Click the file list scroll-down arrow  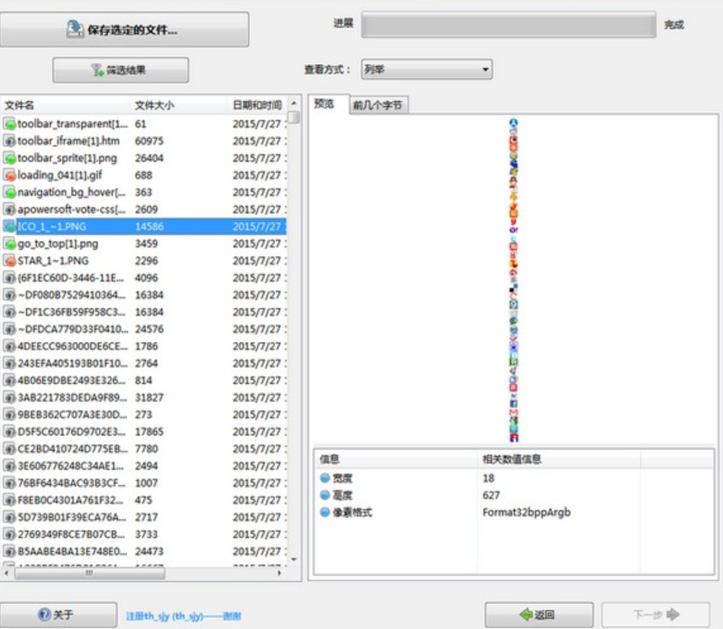pos(293,558)
